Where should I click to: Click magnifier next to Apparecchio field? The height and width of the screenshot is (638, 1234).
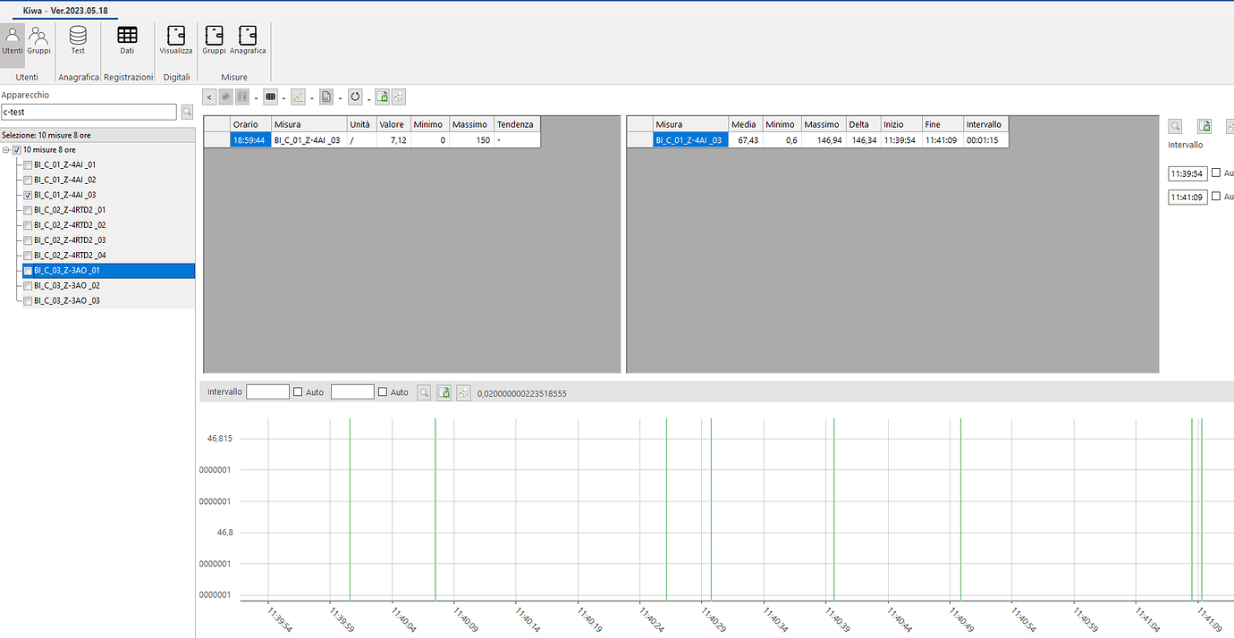click(x=187, y=112)
